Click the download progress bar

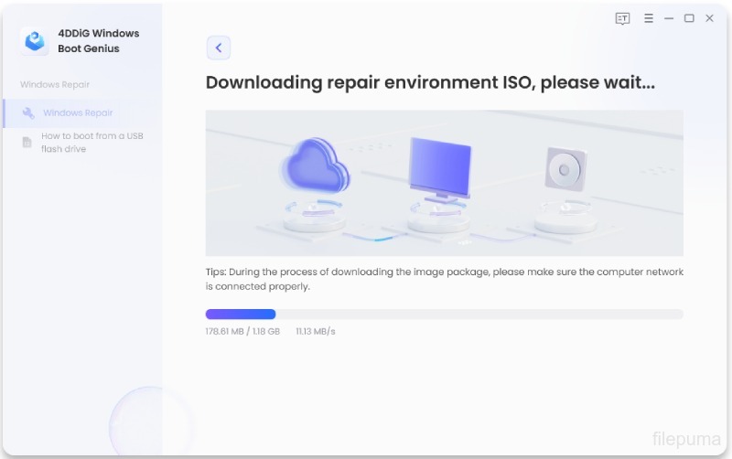click(x=444, y=314)
